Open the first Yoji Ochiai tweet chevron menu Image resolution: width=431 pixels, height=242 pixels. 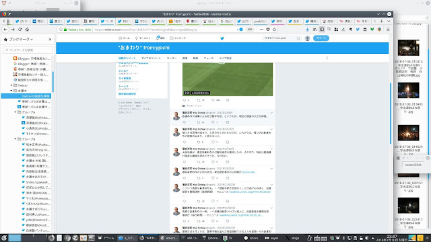pyautogui.click(x=271, y=113)
